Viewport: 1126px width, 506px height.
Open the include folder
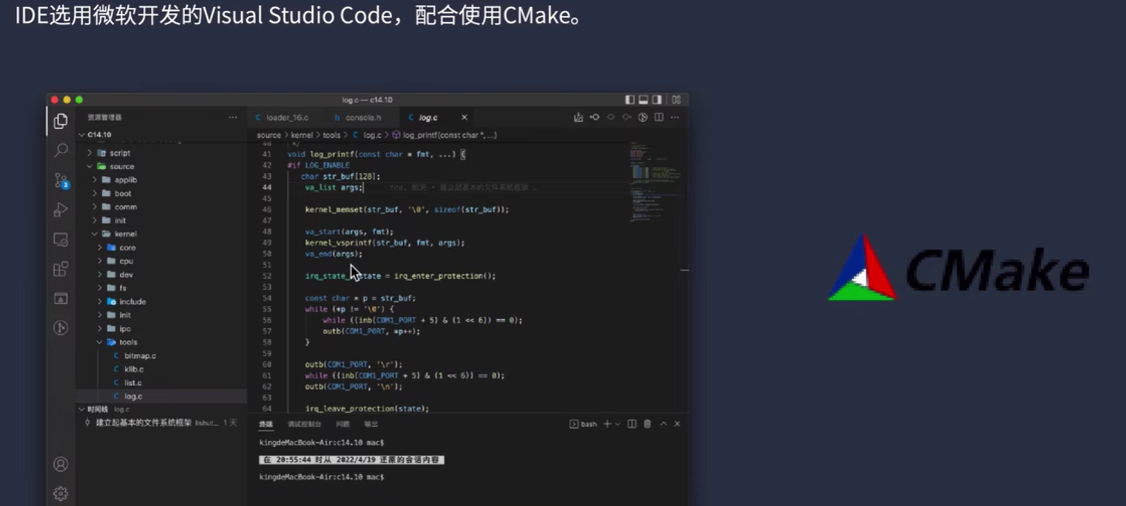[x=133, y=302]
